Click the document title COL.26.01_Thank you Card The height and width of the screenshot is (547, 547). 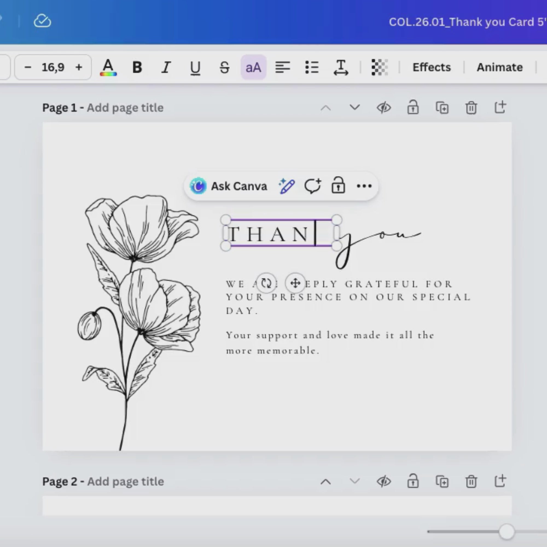467,22
